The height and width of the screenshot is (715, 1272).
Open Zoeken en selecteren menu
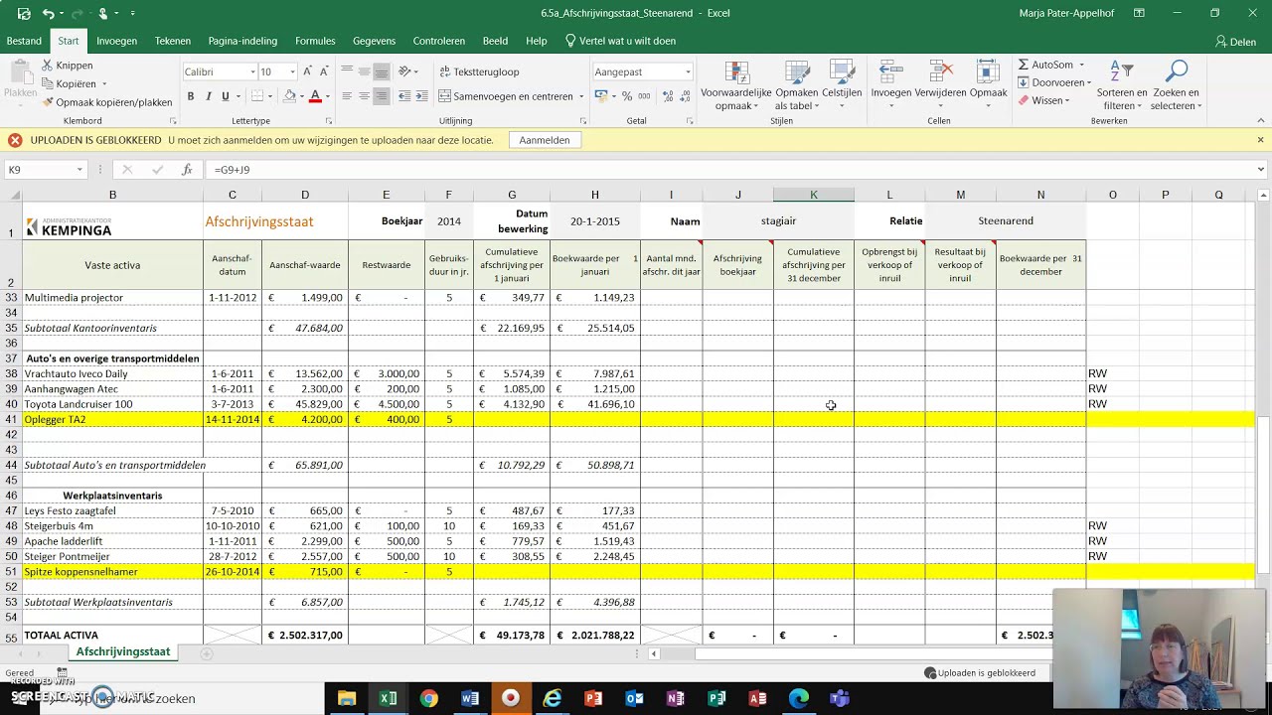(x=1177, y=85)
